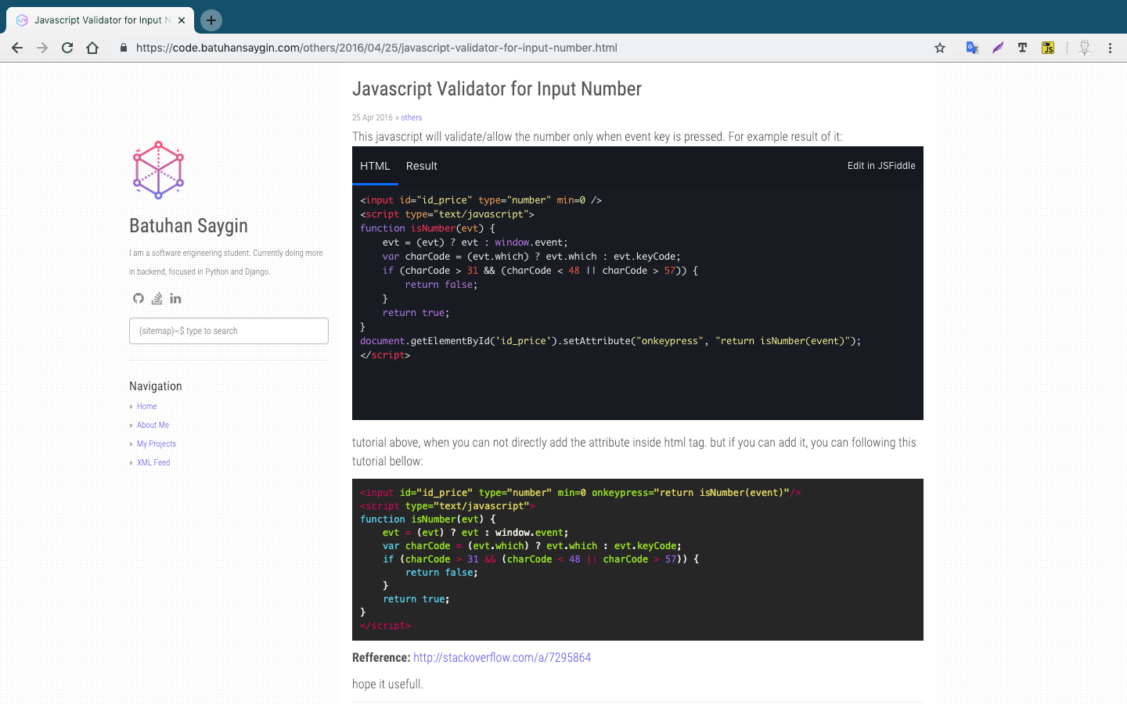The width and height of the screenshot is (1127, 704).
Task: Close the Javascript Validator tab
Action: [x=182, y=20]
